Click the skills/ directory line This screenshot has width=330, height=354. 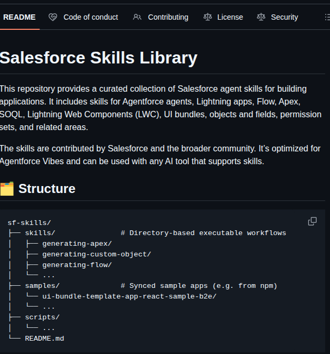click(x=40, y=233)
